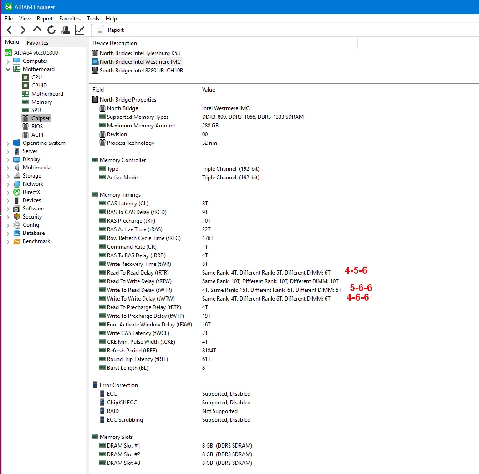Expand the Network tree node
This screenshot has height=474, width=479.
click(x=8, y=184)
